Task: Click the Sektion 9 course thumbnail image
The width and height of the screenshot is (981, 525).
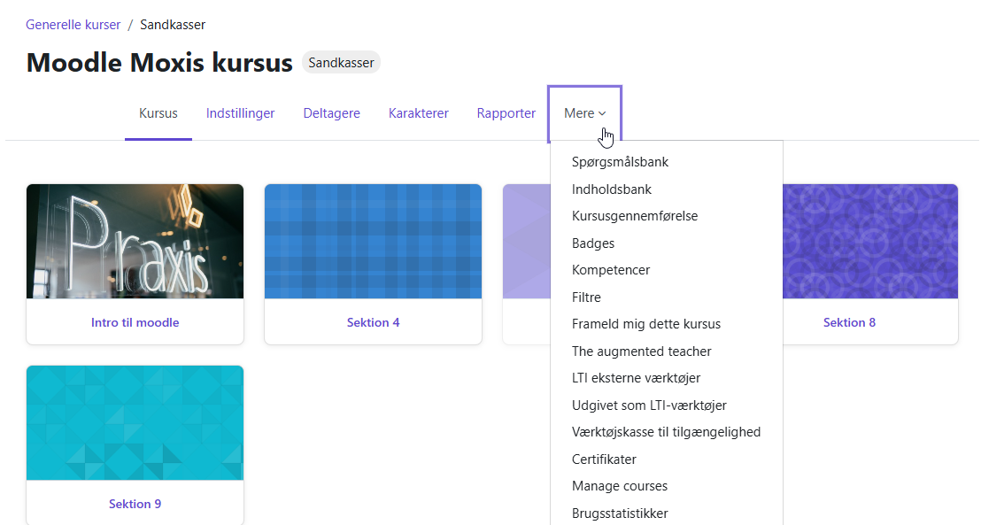Action: (135, 422)
